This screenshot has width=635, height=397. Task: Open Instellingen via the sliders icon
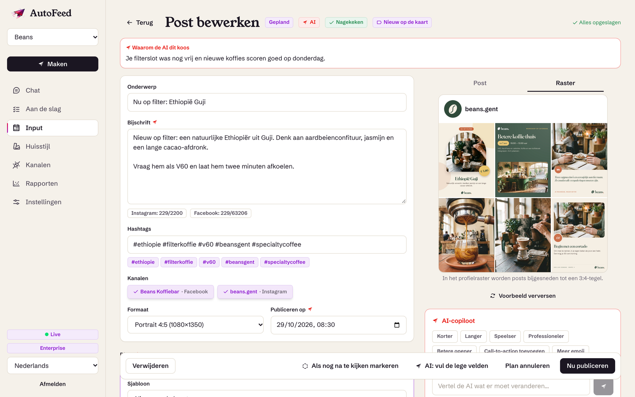(x=16, y=202)
